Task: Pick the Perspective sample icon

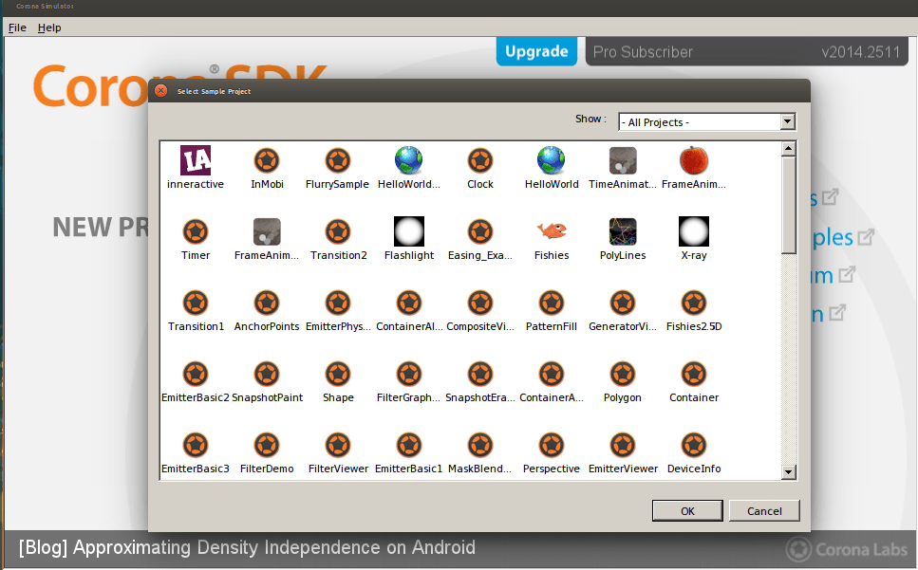Action: pos(552,446)
